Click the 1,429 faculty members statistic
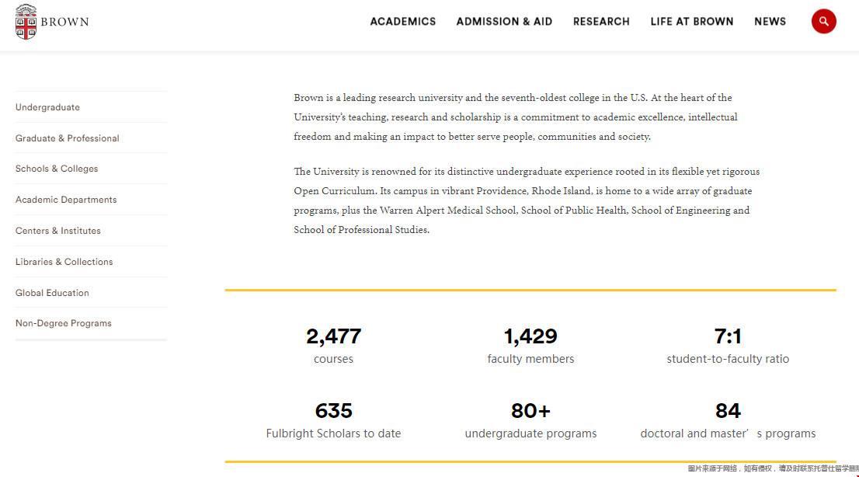The height and width of the screenshot is (477, 859). pyautogui.click(x=530, y=346)
